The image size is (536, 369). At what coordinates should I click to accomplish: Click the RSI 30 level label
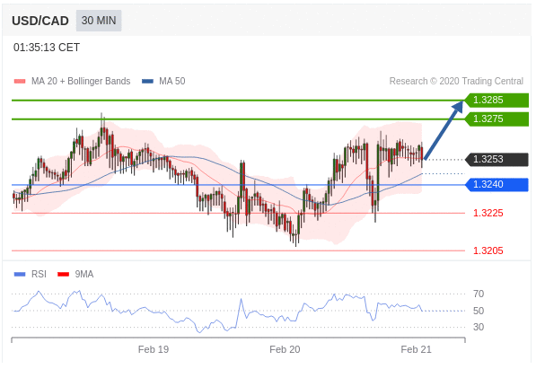tap(479, 327)
